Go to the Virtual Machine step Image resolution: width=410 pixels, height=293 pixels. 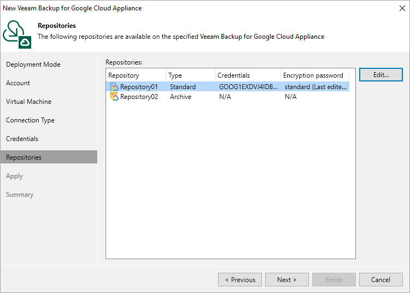29,102
